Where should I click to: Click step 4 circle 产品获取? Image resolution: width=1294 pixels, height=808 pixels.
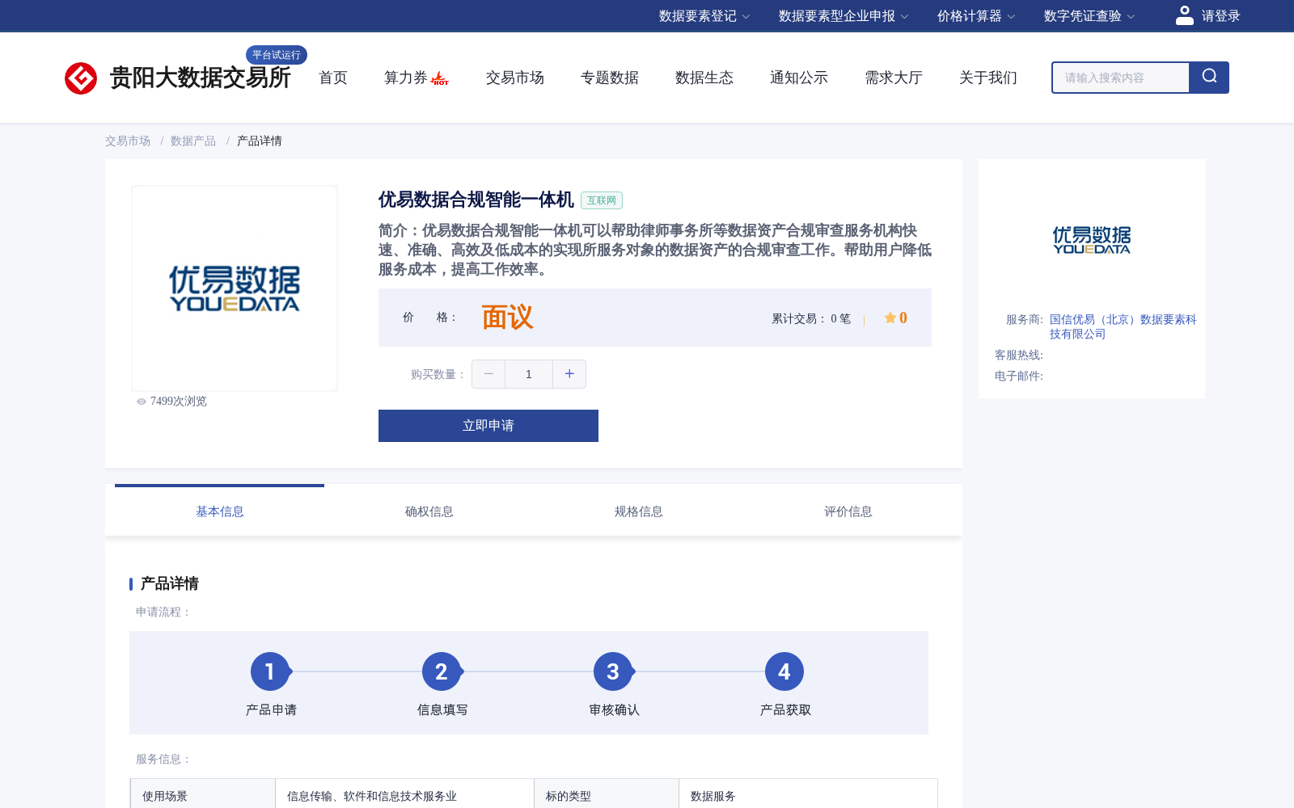784,671
